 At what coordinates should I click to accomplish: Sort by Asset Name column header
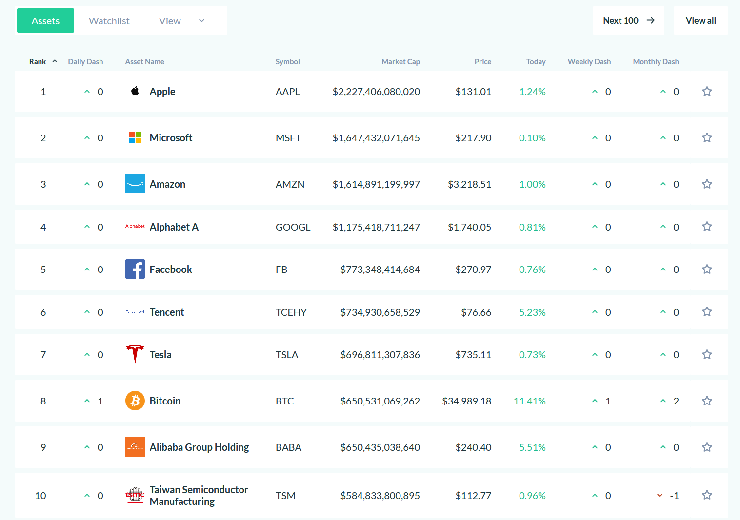145,62
